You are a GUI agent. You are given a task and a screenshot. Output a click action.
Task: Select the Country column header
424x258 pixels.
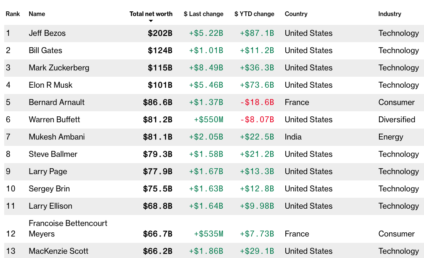296,14
